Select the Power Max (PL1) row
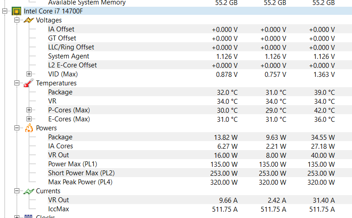Viewport: 352px width, 218px height. (x=200, y=164)
